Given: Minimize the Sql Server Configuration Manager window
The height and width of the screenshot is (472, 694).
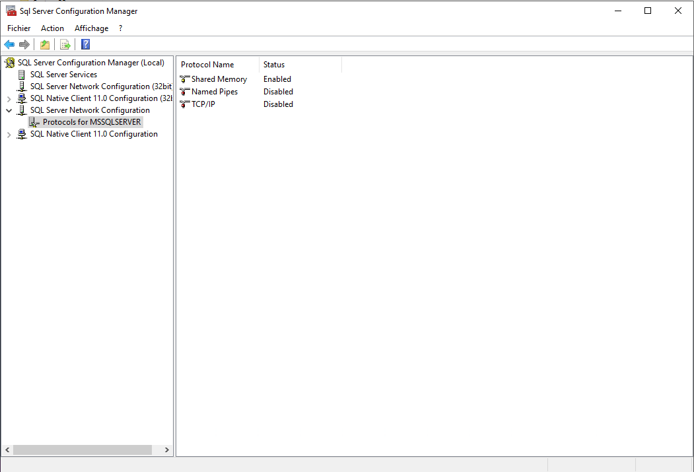Looking at the screenshot, I should coord(618,11).
